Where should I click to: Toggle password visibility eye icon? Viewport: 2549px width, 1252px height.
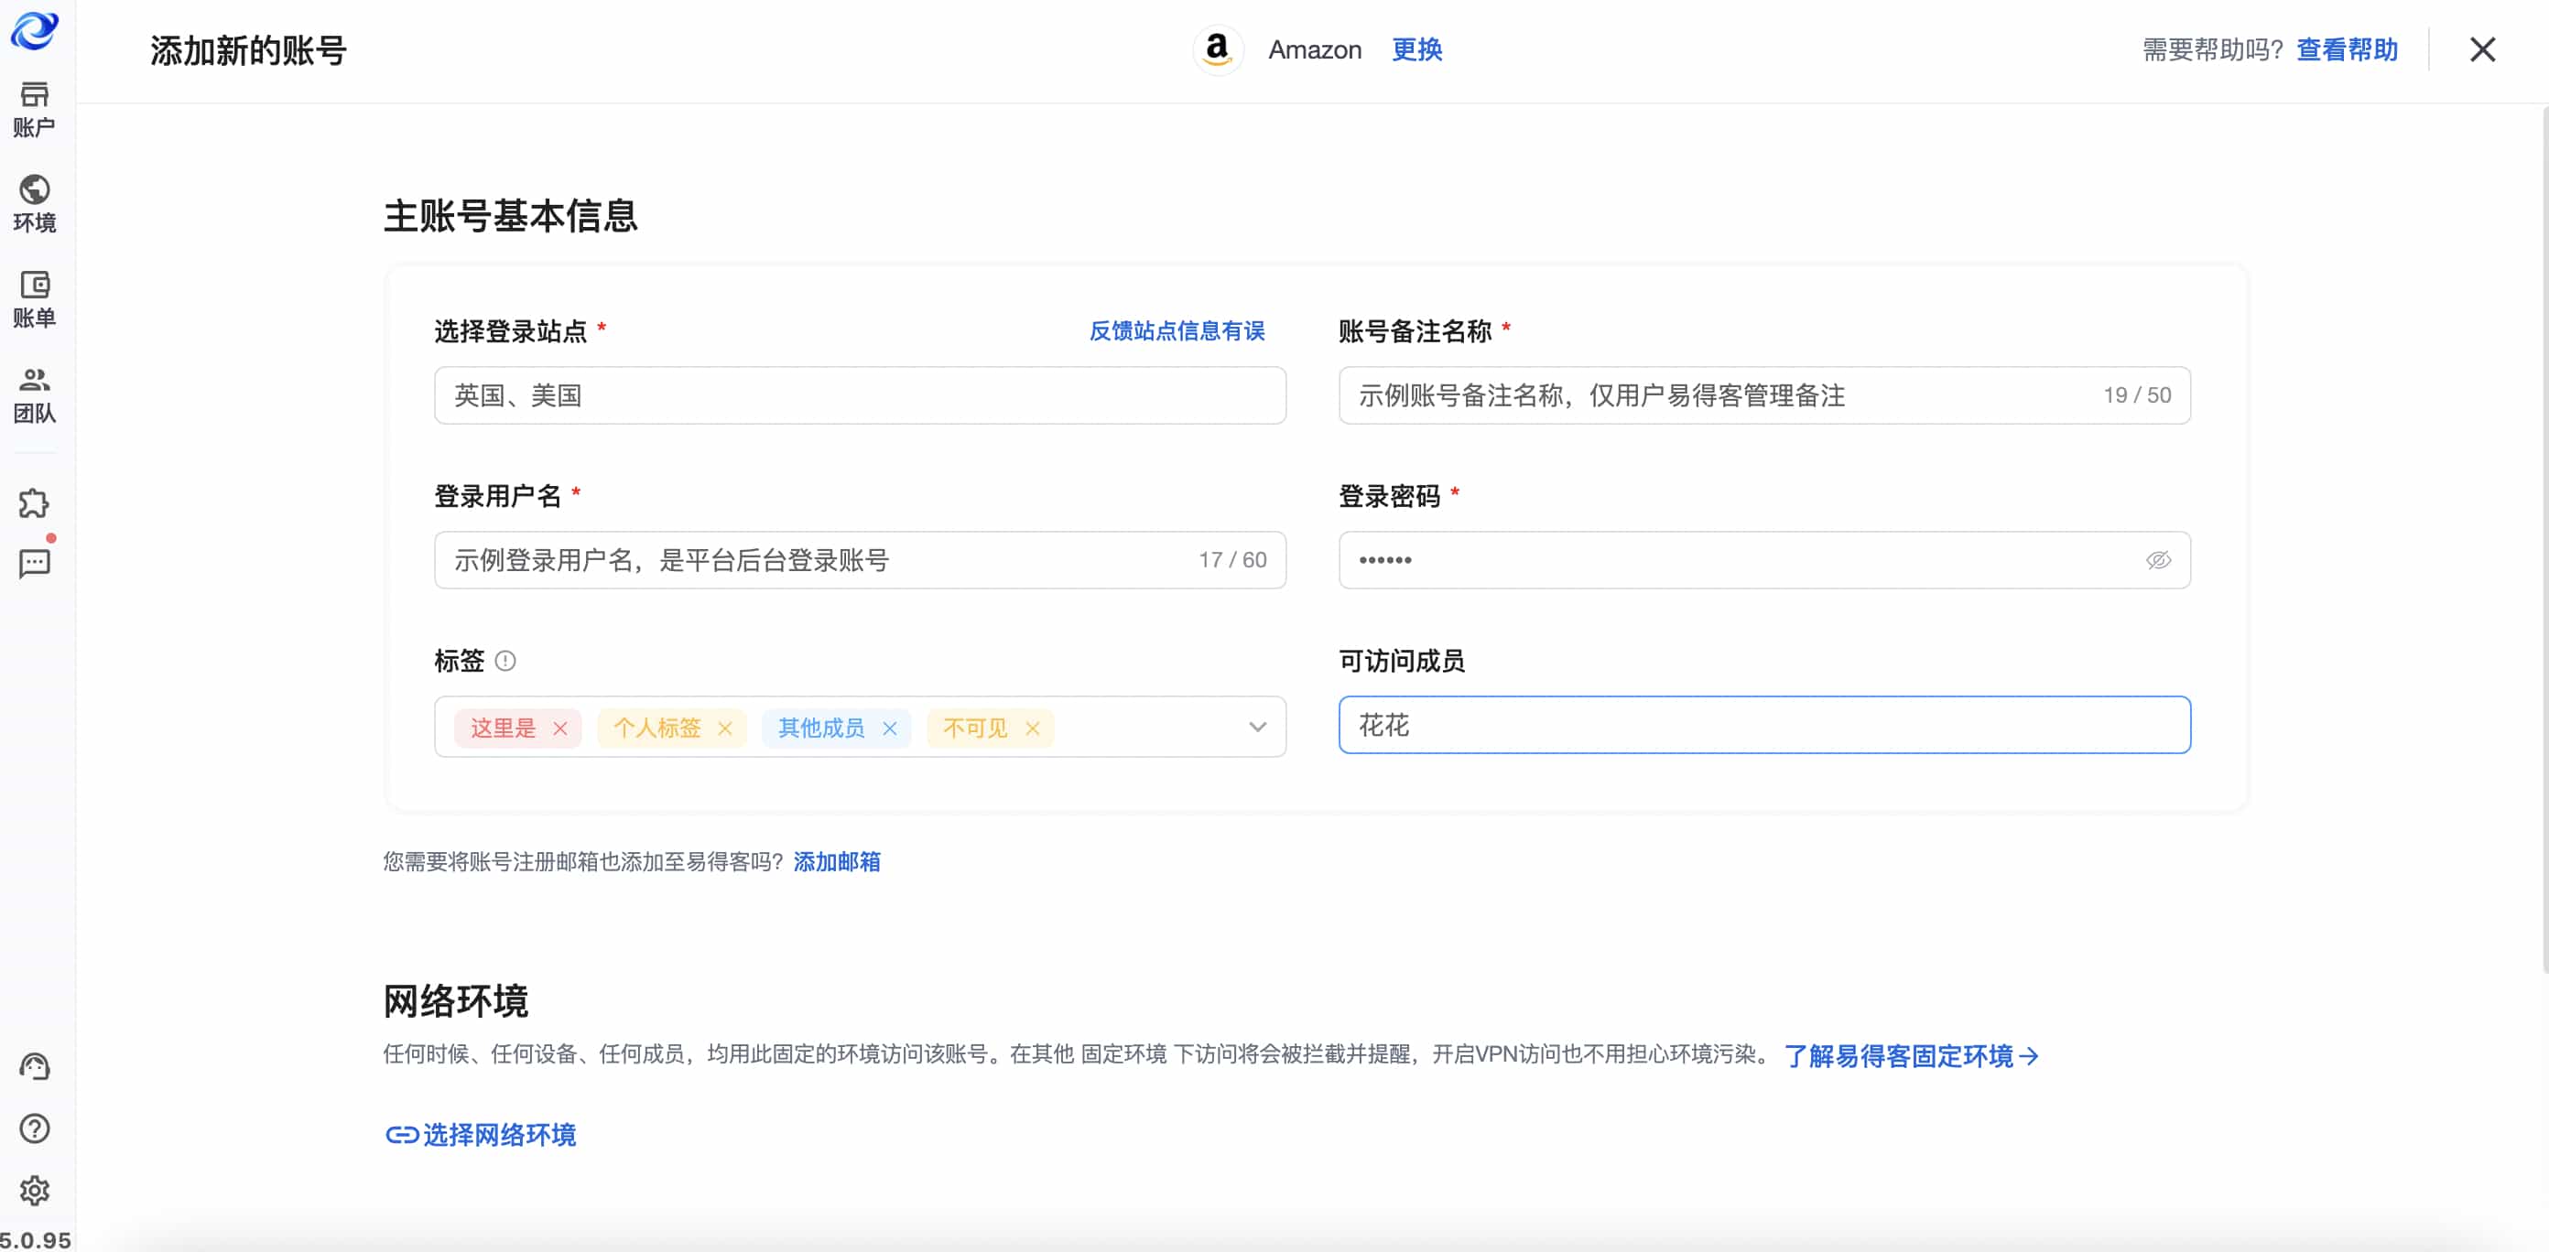tap(2158, 561)
